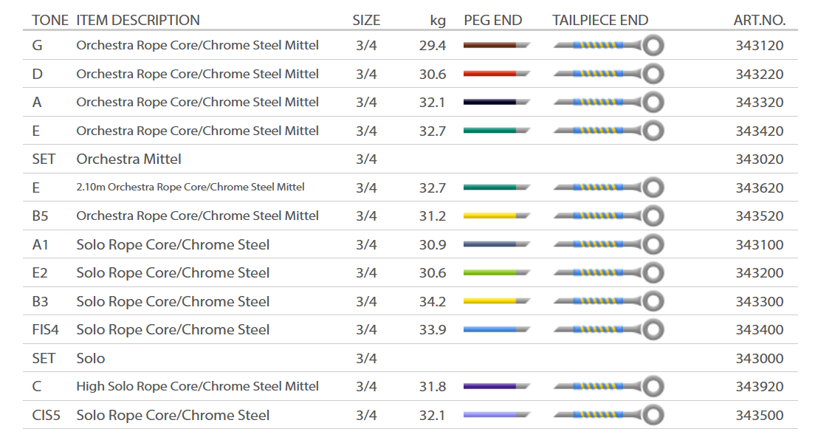
Task: Click the red peg end color in the D row
Action: tap(495, 74)
